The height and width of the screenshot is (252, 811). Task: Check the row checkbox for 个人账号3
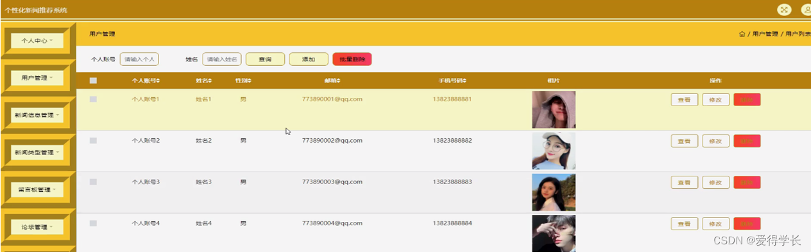[93, 182]
